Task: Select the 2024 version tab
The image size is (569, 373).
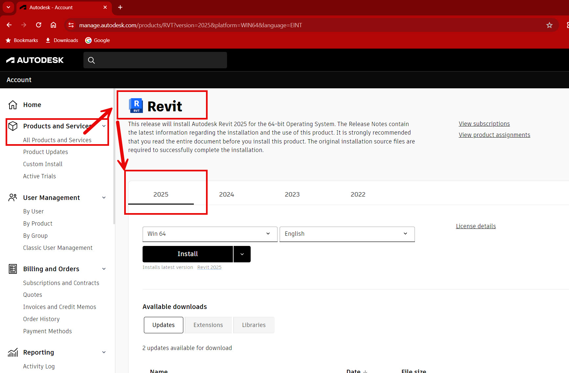Action: [x=227, y=194]
